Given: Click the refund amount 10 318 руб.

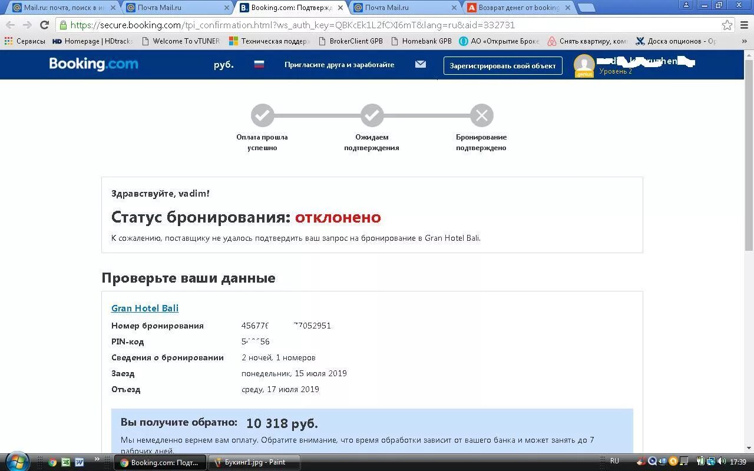Looking at the screenshot, I should [282, 423].
